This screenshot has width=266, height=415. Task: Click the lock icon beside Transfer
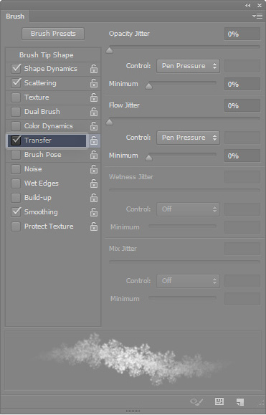[x=94, y=140]
